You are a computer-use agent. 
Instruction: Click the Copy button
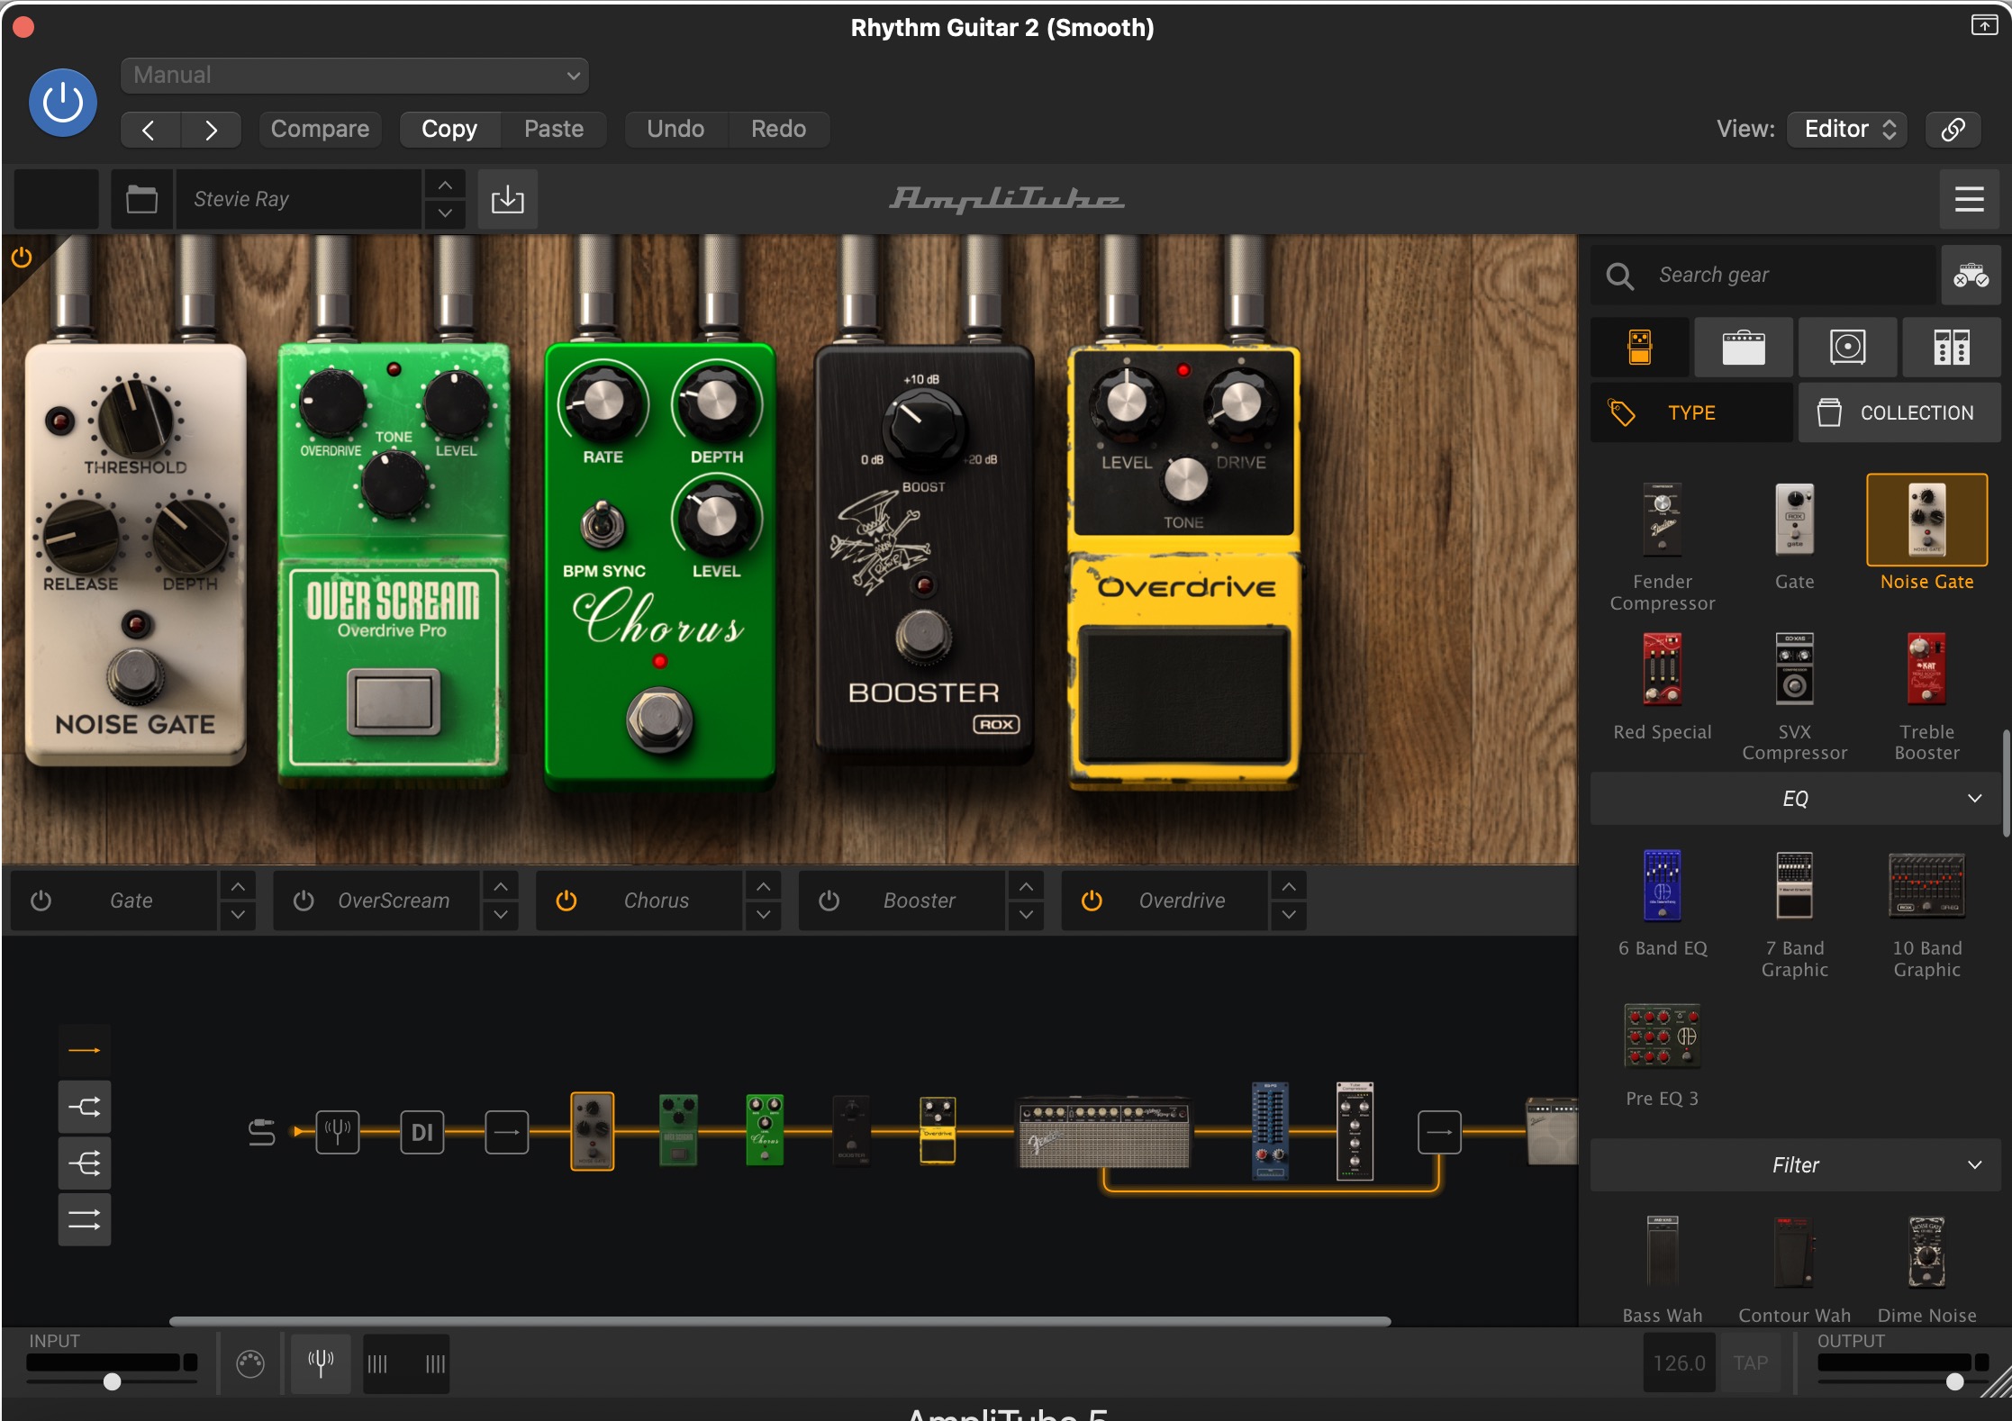(449, 129)
